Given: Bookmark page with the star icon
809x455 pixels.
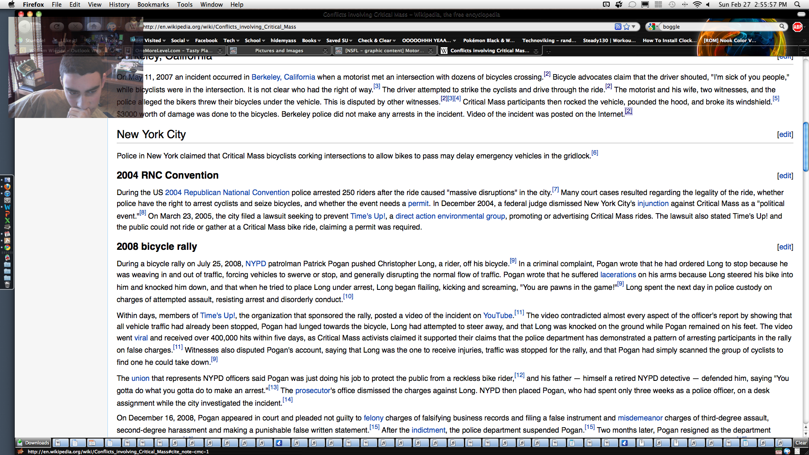Looking at the screenshot, I should click(x=627, y=27).
